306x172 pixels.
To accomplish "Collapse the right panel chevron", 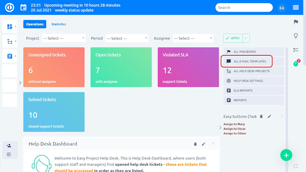I will (220, 128).
